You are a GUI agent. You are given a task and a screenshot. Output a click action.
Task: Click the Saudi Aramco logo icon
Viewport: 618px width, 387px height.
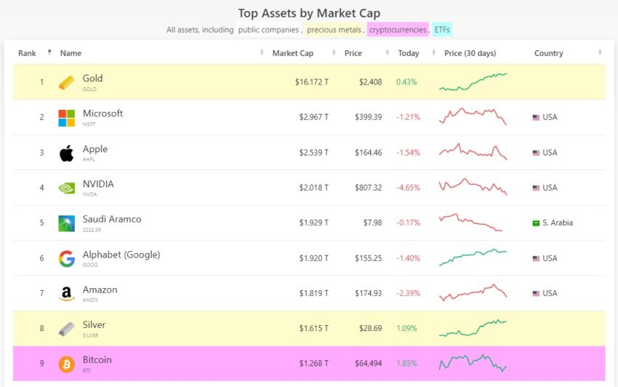(x=67, y=223)
